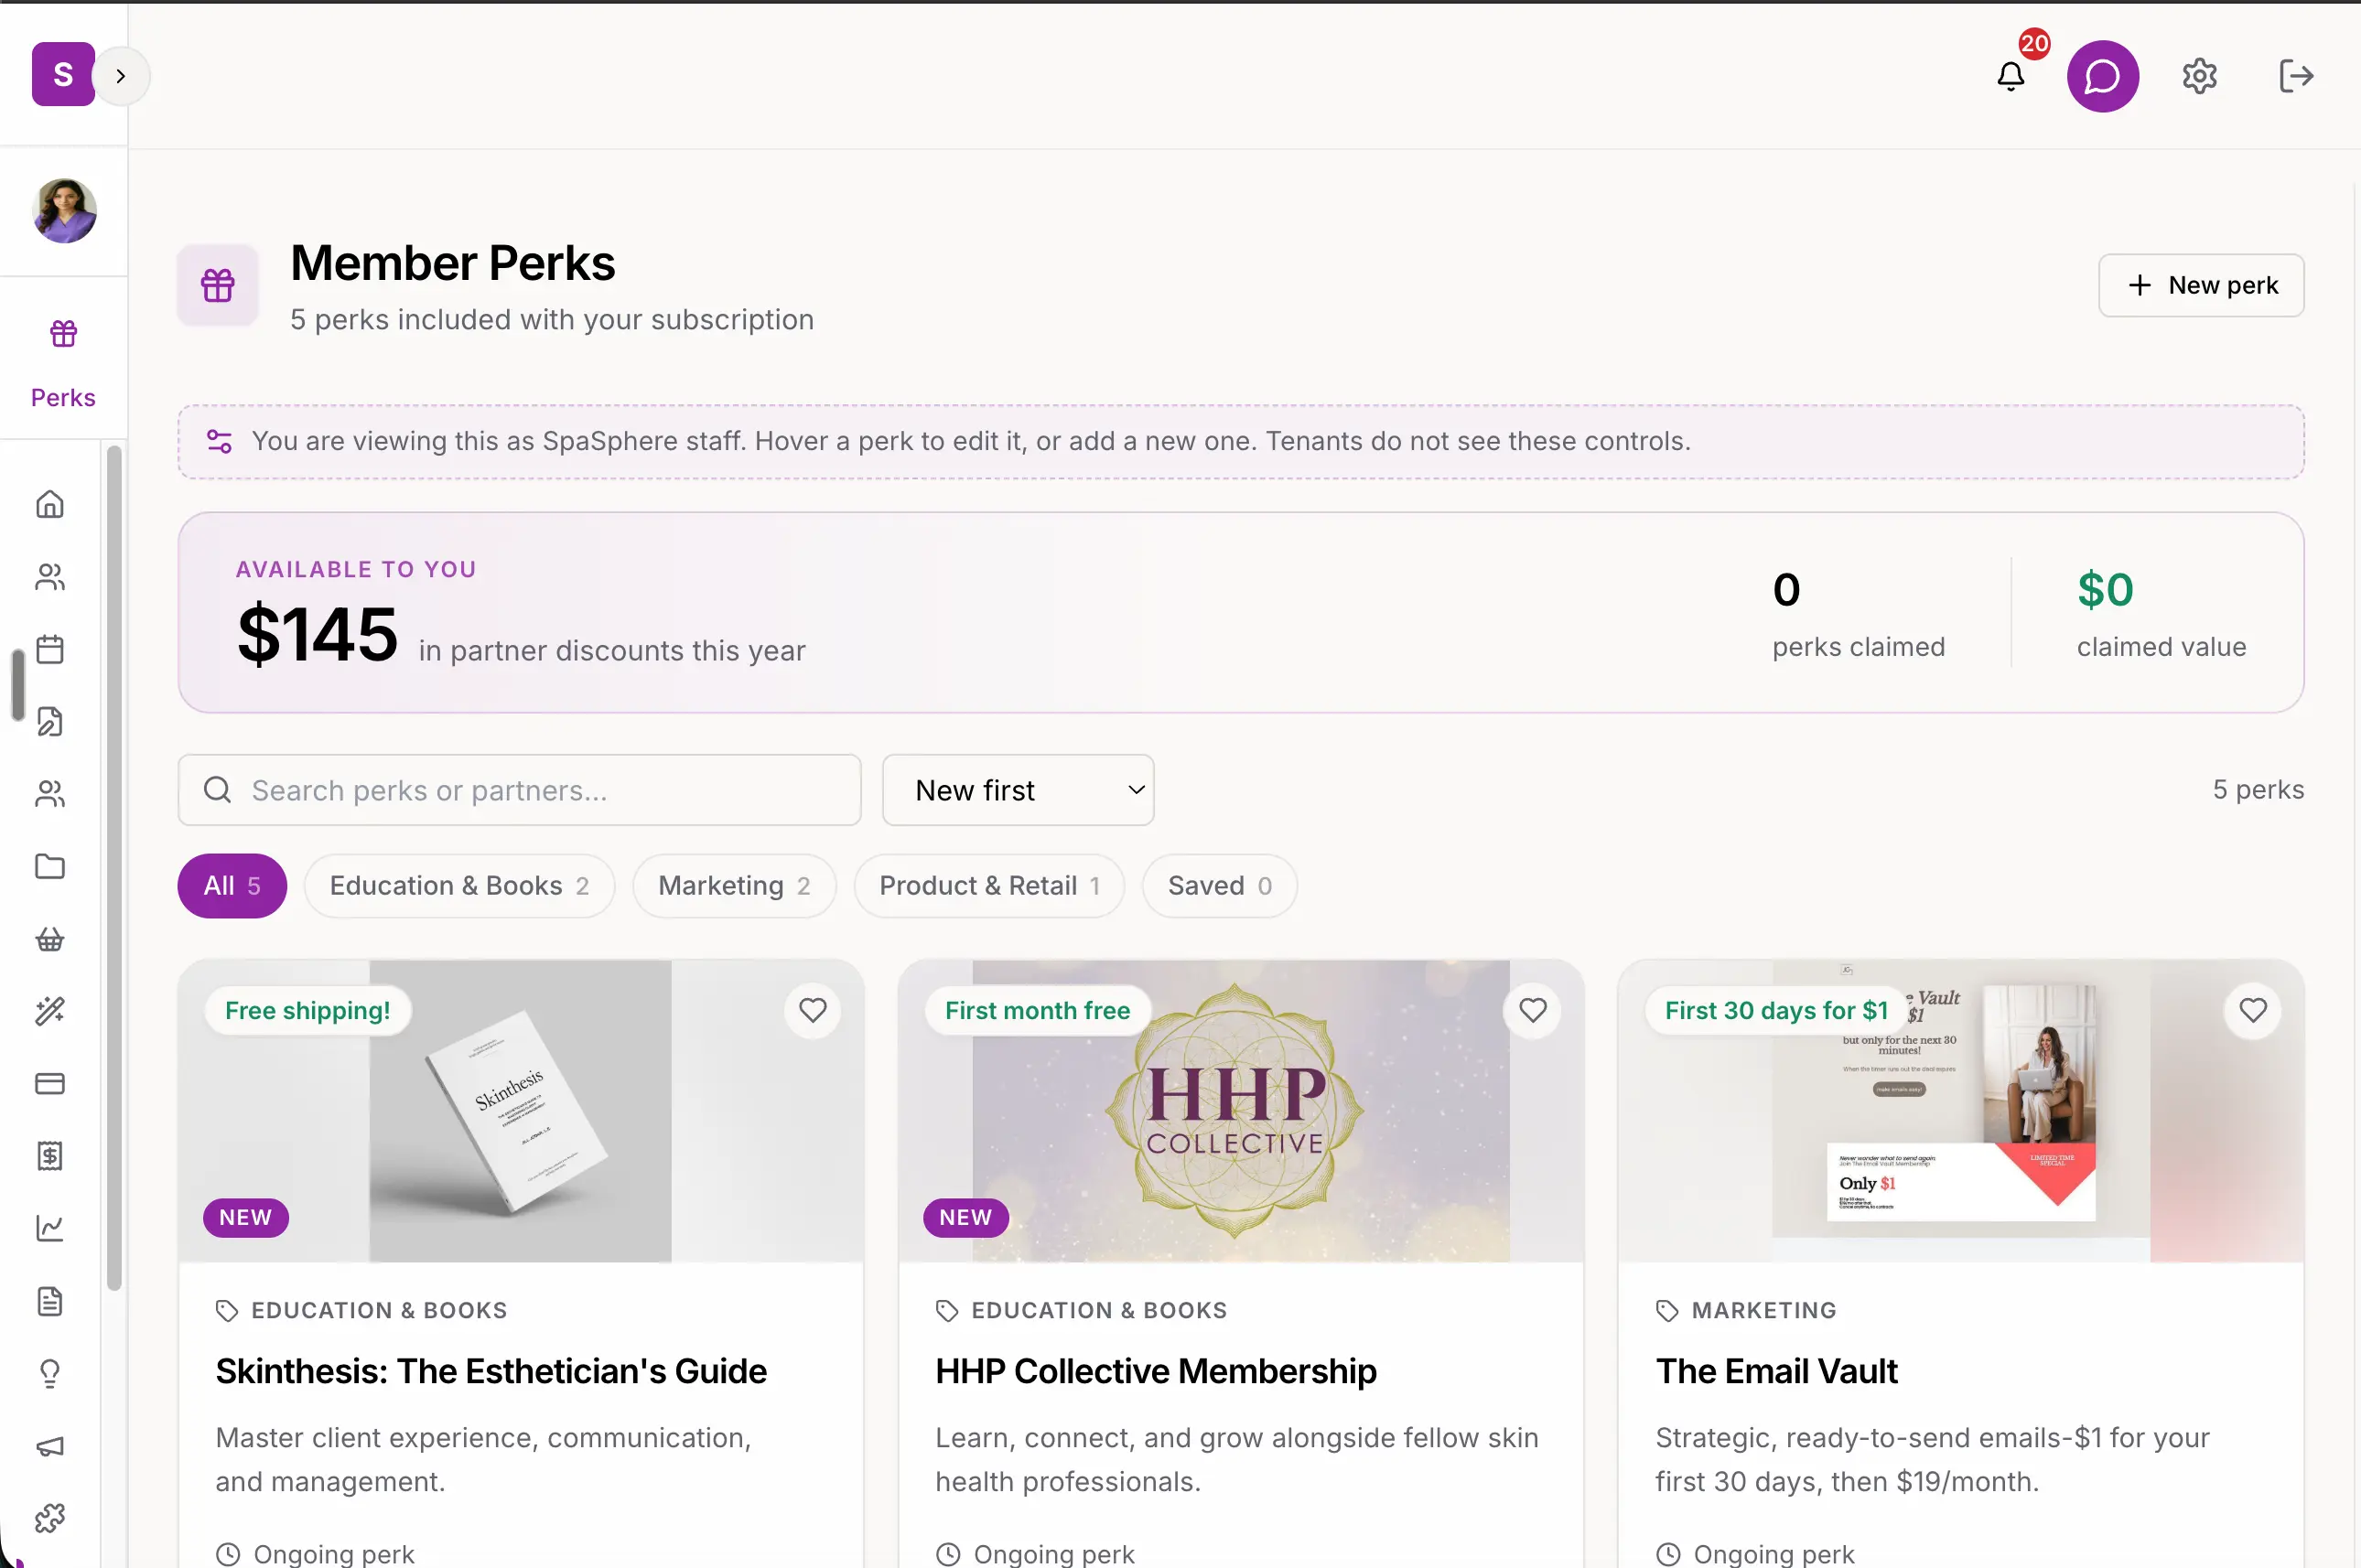Open Skinthesis: The Esthetician's Guide title

(491, 1371)
